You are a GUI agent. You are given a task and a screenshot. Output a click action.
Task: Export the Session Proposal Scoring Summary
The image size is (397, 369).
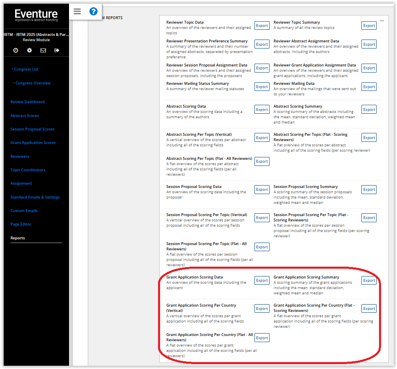click(369, 190)
